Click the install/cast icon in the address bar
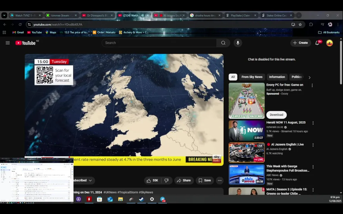 pos(293,24)
